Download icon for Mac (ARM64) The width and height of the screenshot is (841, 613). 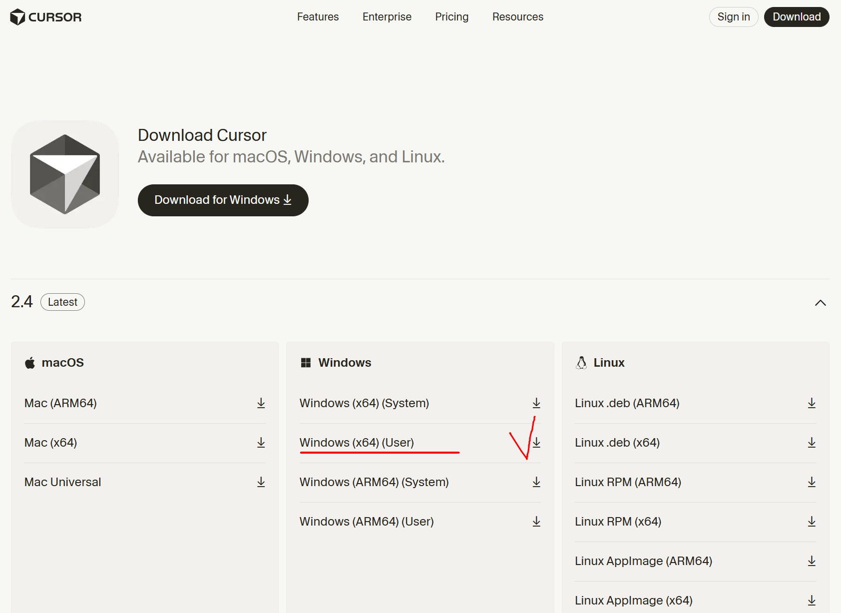[x=261, y=403]
